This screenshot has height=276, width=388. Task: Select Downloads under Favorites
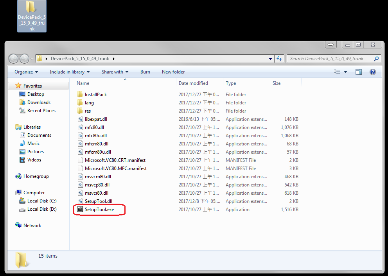[39, 102]
